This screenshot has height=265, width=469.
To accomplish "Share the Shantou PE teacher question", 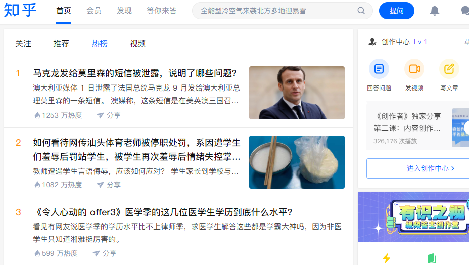I will tap(109, 185).
